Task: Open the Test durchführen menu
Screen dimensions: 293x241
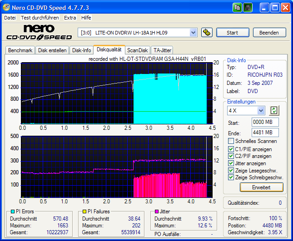Action: [40, 18]
